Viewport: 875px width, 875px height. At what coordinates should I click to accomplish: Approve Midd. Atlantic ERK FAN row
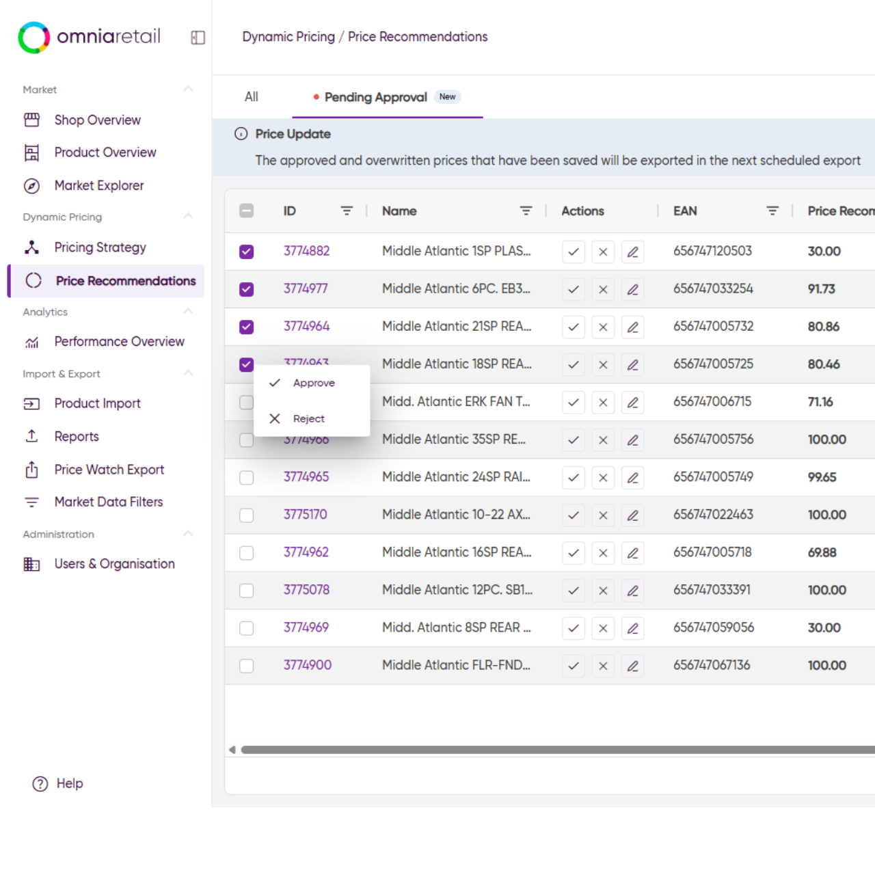click(574, 402)
